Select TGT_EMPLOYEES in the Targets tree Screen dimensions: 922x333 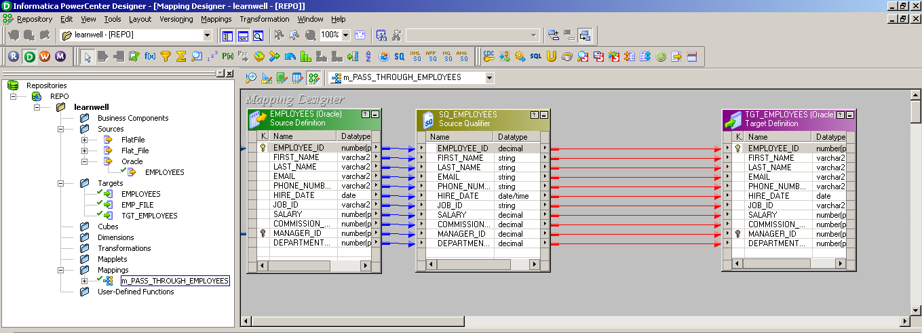(149, 216)
